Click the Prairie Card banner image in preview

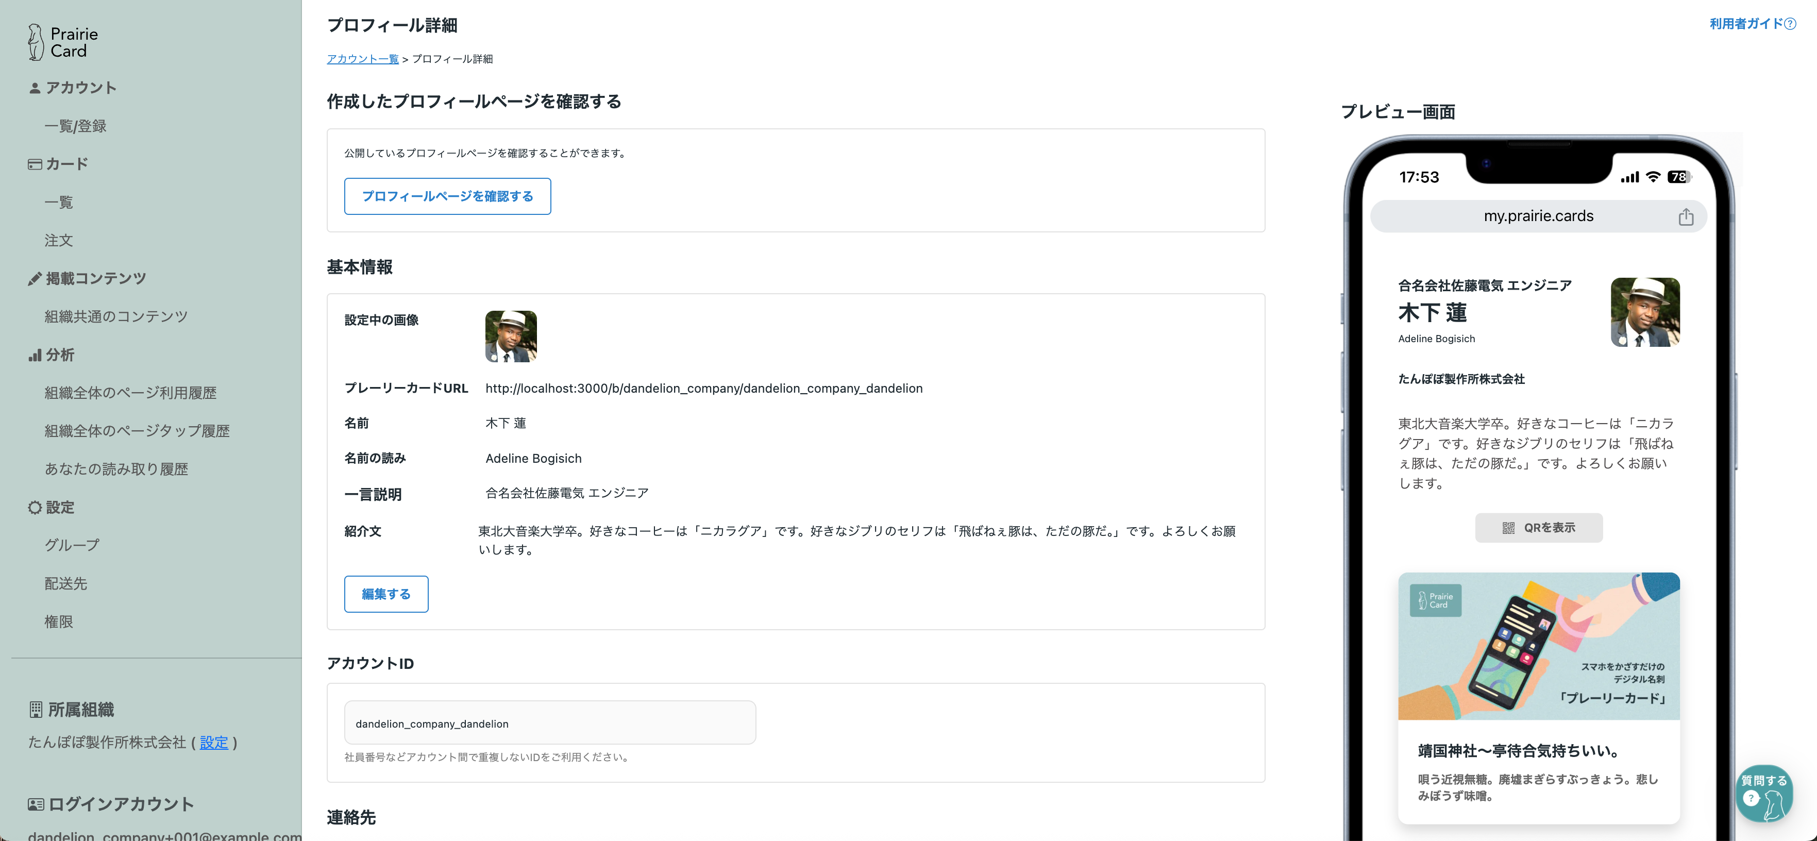click(1538, 646)
